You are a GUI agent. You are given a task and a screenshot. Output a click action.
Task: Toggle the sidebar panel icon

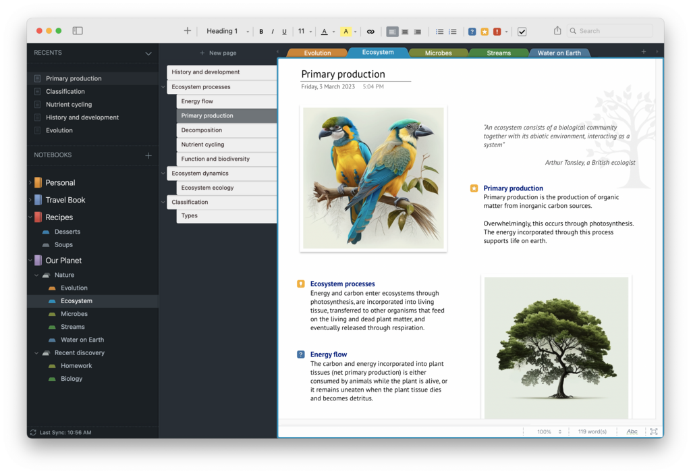78,30
